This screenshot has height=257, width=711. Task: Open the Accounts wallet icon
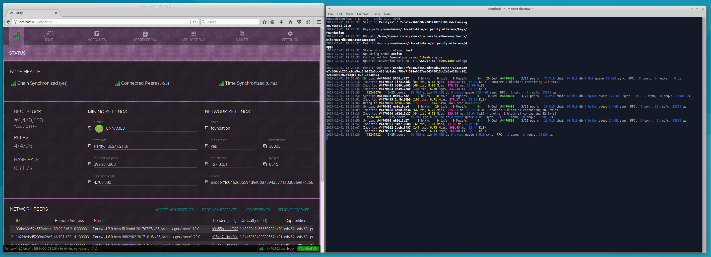pos(97,34)
